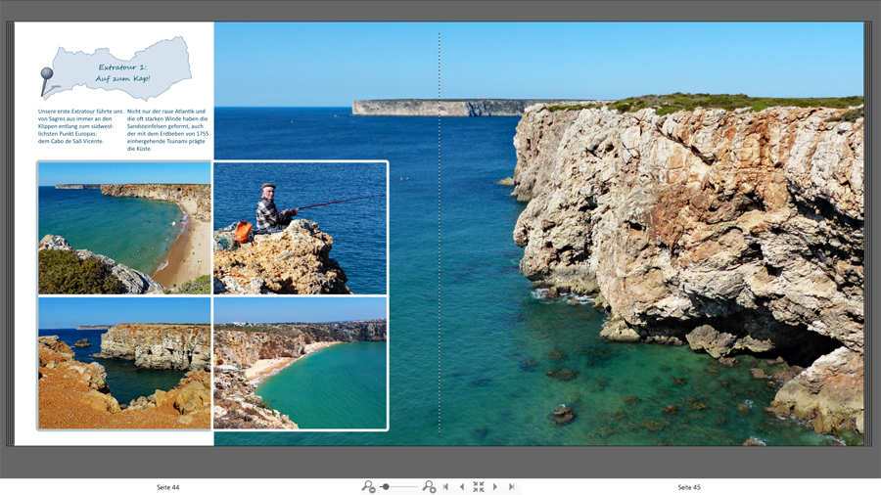The width and height of the screenshot is (881, 495).
Task: Jump to the first page
Action: point(445,486)
